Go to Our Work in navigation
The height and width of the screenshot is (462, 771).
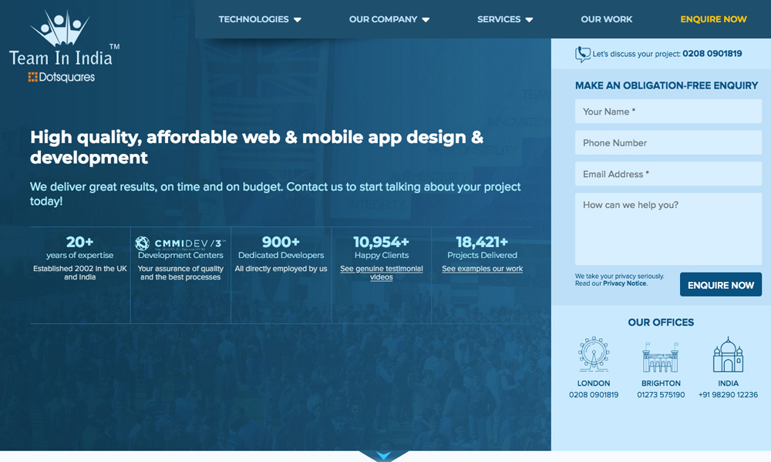(x=606, y=19)
